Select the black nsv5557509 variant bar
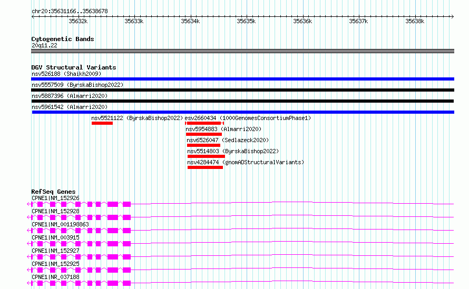This screenshot has width=469, height=289. [x=242, y=90]
